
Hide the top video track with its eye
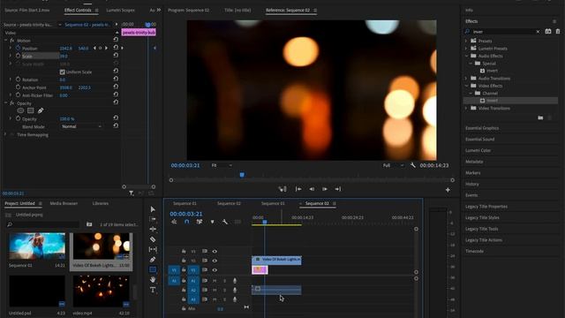[215, 251]
